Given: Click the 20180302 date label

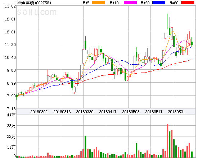Looking at the screenshot, I should pos(39,112).
